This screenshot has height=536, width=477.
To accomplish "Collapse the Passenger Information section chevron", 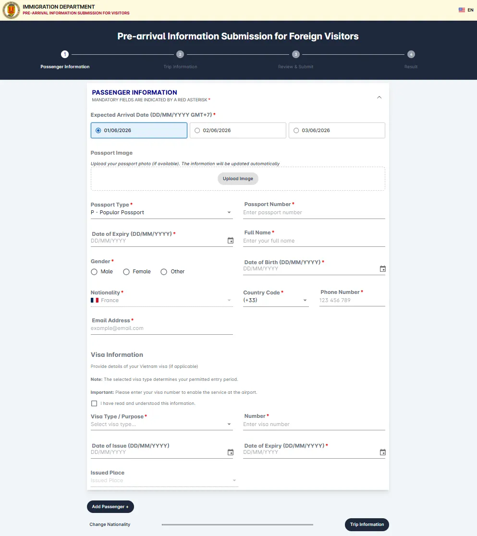I will 379,97.
